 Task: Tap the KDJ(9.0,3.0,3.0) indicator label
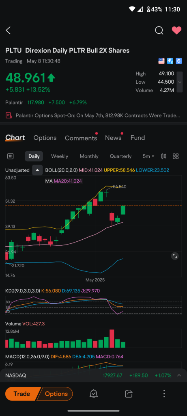[x=23, y=291]
